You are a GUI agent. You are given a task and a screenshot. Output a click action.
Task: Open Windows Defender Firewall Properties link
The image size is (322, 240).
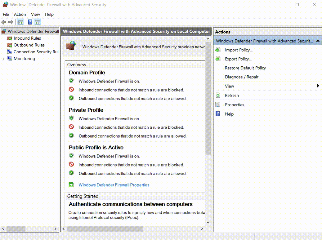pos(114,185)
